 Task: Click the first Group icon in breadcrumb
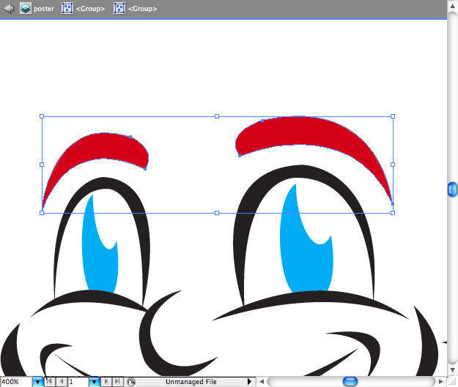tap(67, 8)
